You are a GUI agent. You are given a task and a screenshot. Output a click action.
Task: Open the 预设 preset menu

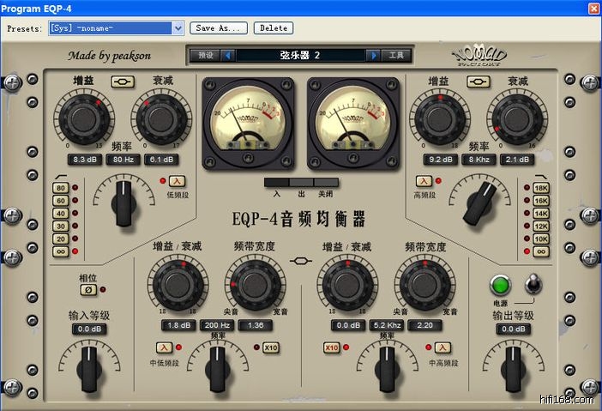(206, 56)
